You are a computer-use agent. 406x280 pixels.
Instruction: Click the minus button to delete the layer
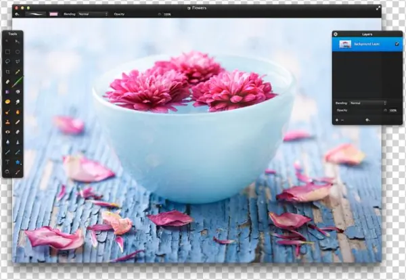pyautogui.click(x=342, y=120)
